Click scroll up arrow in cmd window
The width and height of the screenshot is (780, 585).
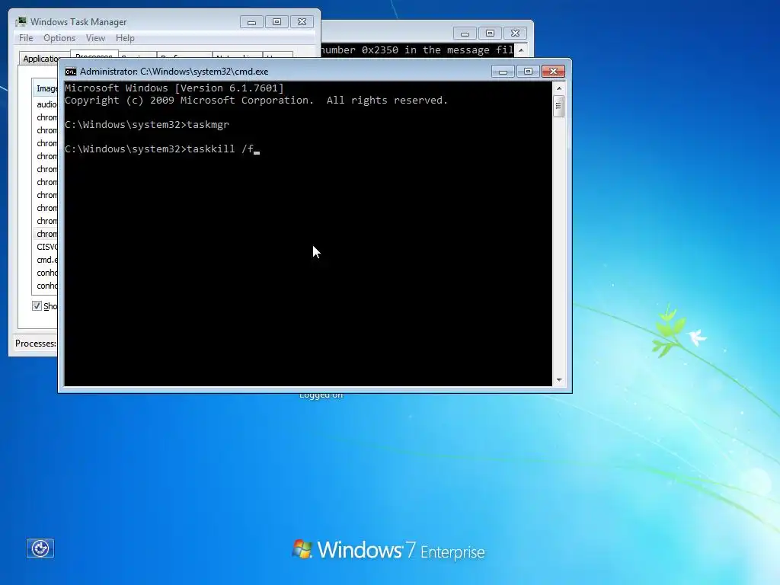[559, 88]
